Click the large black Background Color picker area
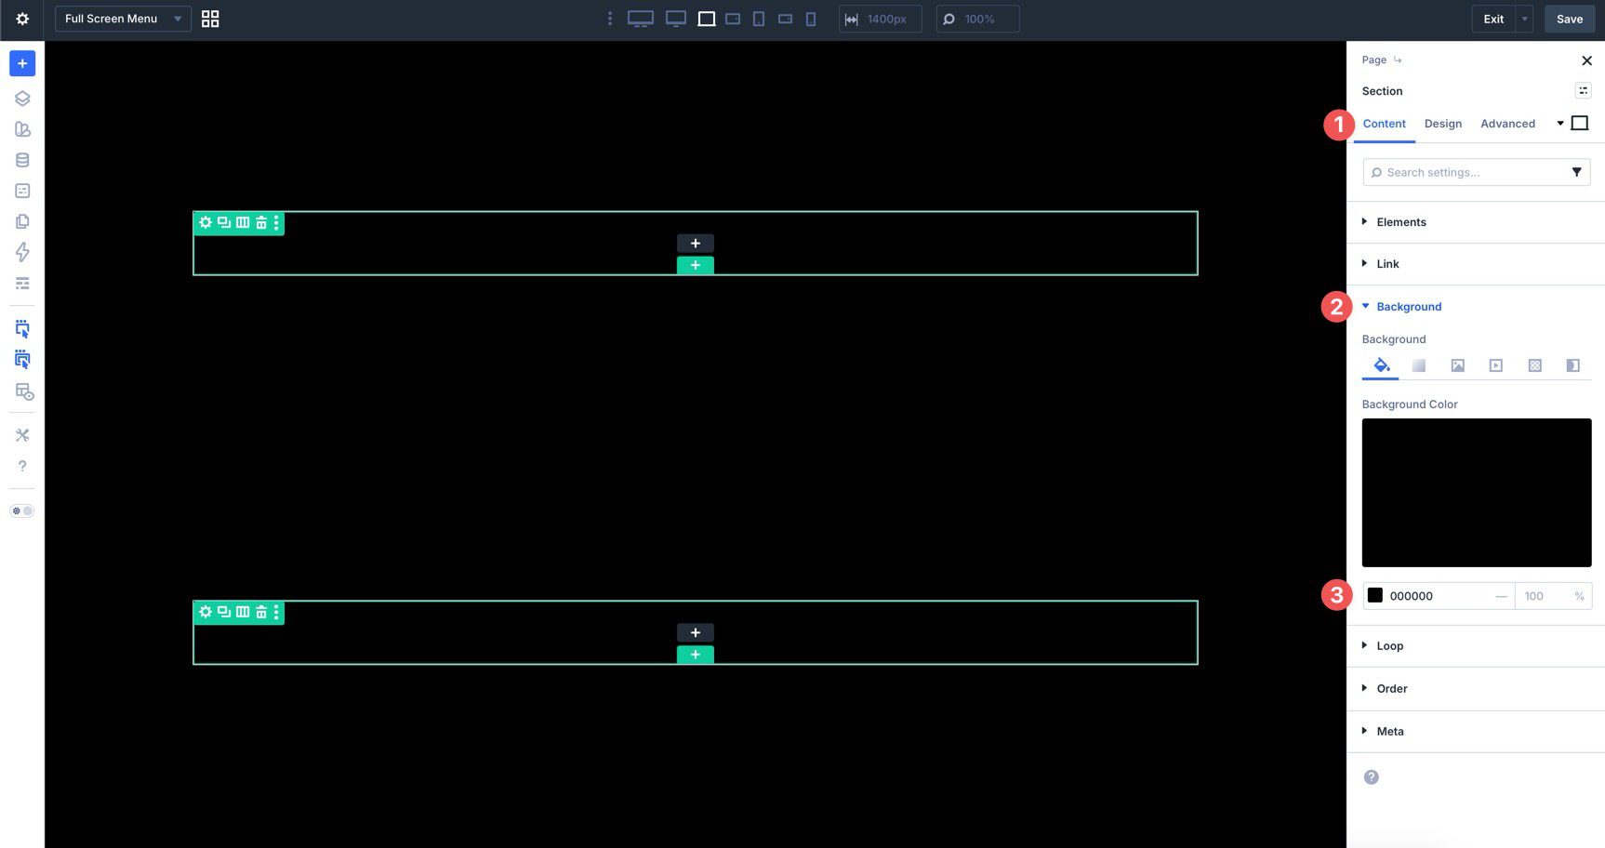The height and width of the screenshot is (848, 1605). 1477,493
